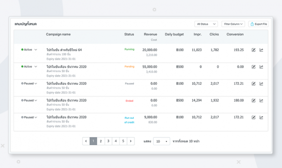Click the Running status label
Screen dimensions: 282x168
130,49
